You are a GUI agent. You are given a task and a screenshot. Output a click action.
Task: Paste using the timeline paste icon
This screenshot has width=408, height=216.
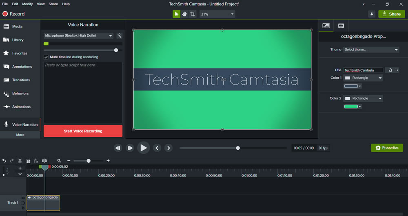point(36,161)
